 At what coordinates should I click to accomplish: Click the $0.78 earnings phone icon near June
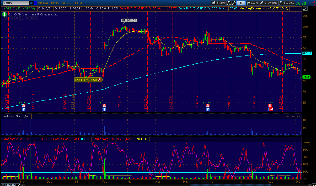click(x=208, y=106)
